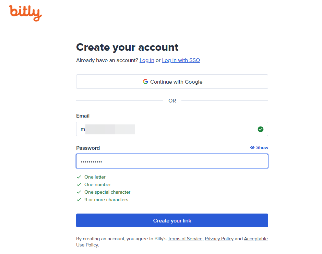Click the checkmark beside 9 or more characters
The image size is (322, 254).
point(79,200)
